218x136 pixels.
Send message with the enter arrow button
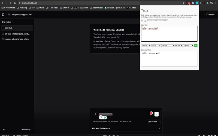pos(156,114)
